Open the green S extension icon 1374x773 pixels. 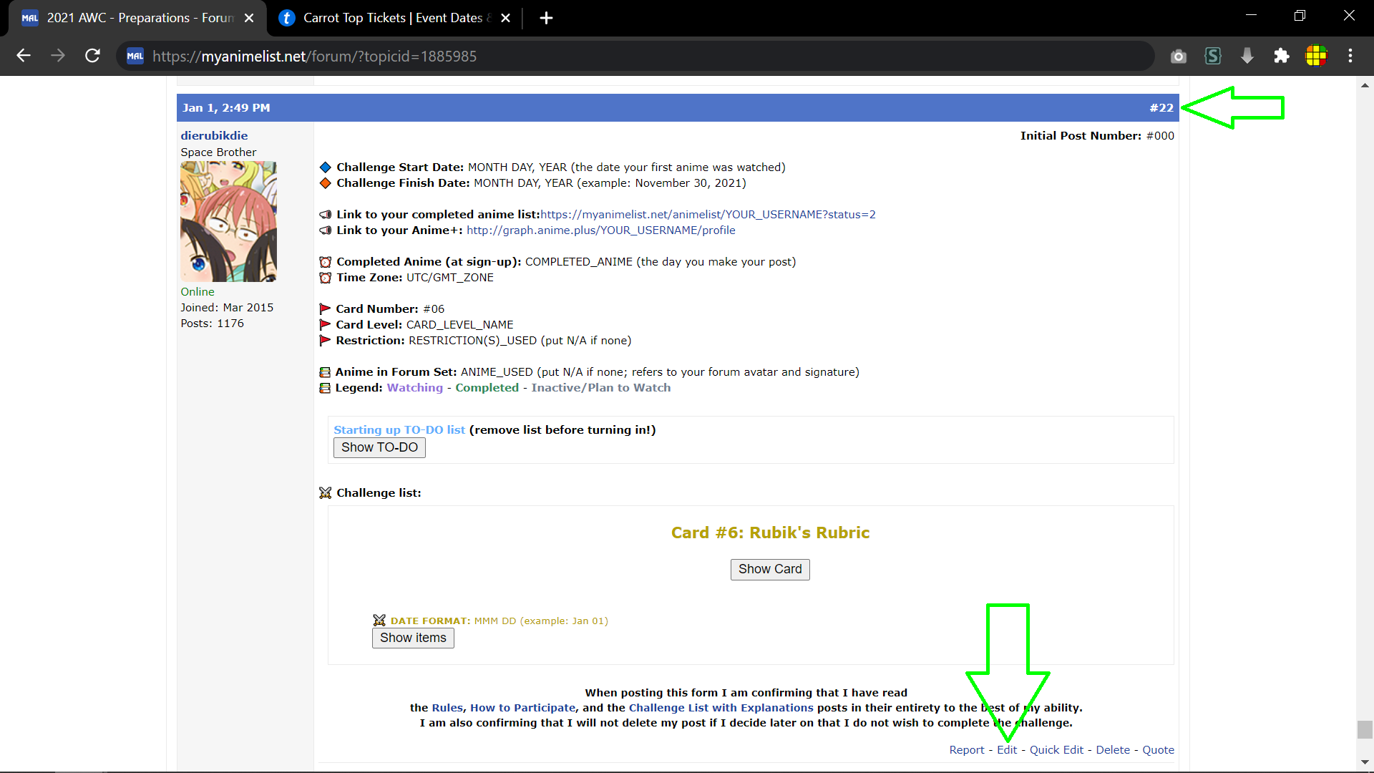1212,56
